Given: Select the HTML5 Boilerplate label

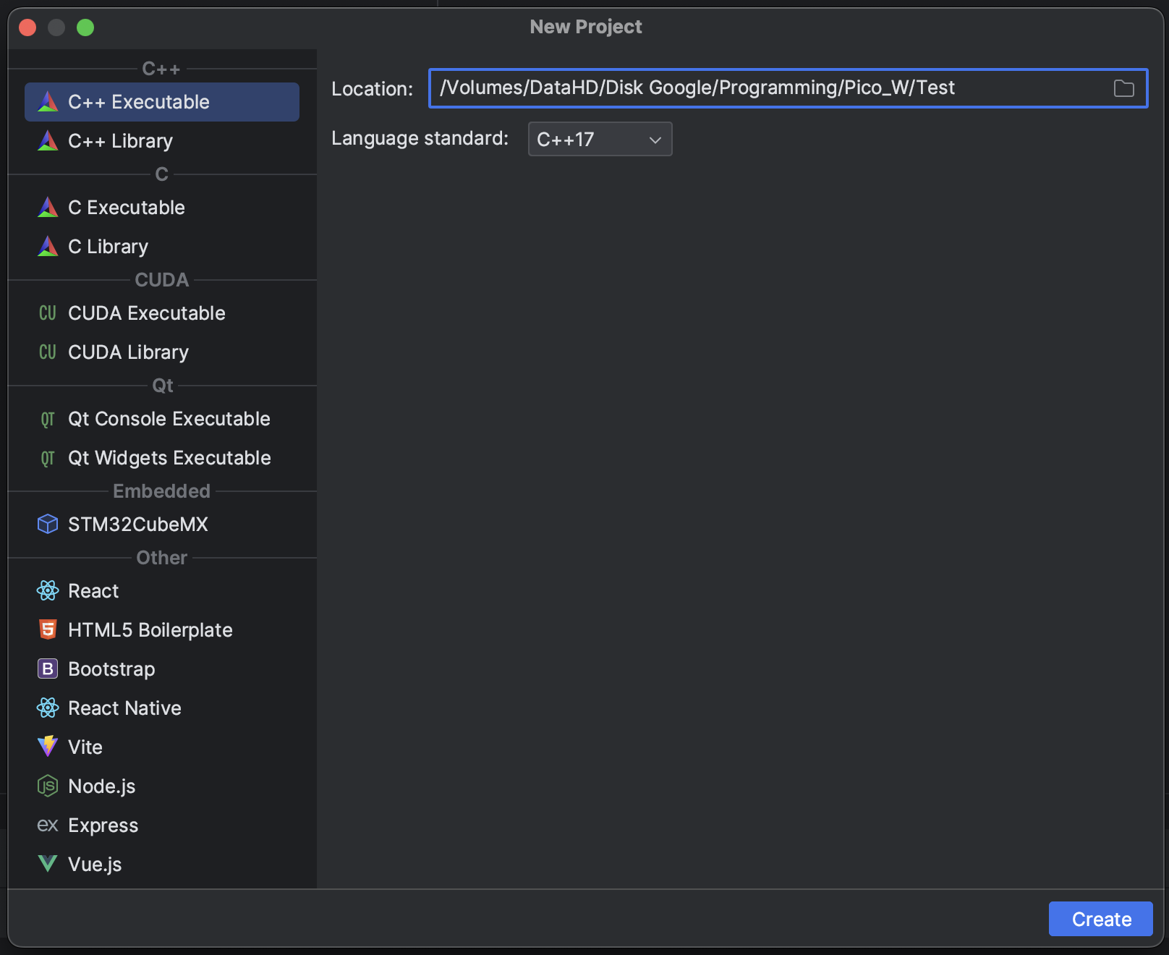Looking at the screenshot, I should (x=150, y=630).
